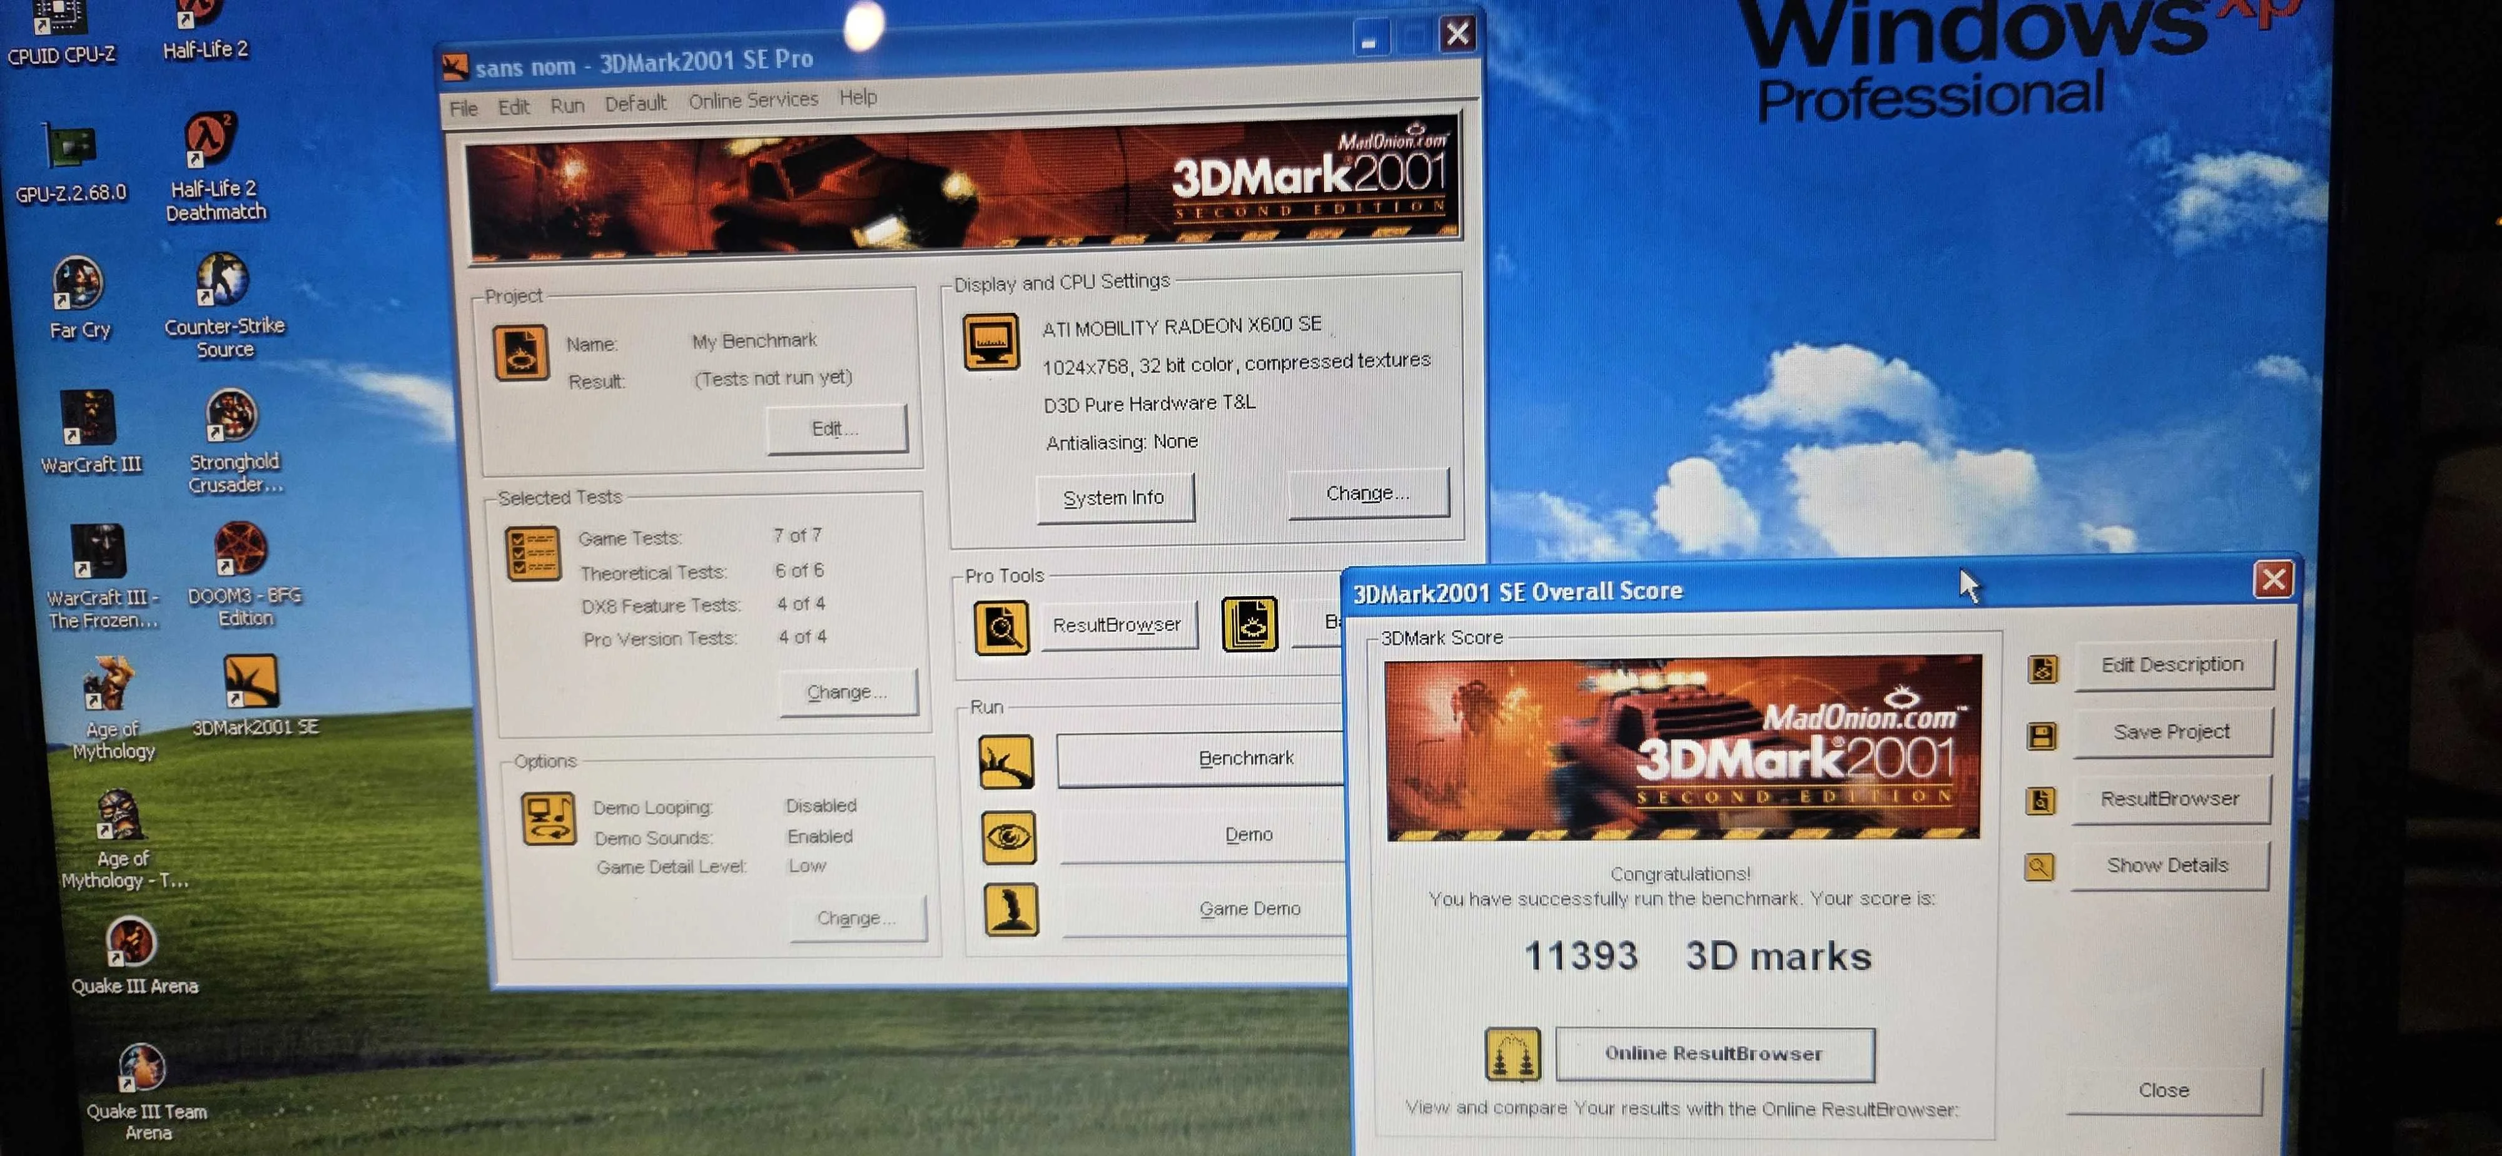Click the Selected Tests checklist icon
The height and width of the screenshot is (1156, 2502).
click(x=533, y=554)
